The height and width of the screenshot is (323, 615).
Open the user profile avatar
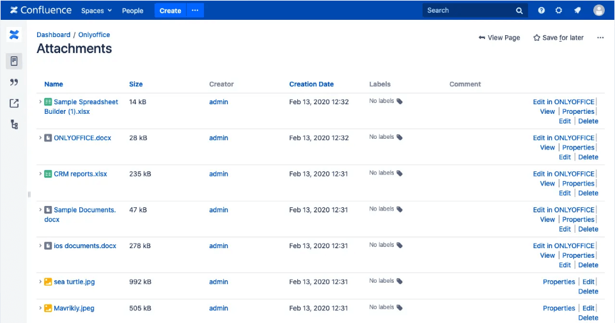[598, 10]
